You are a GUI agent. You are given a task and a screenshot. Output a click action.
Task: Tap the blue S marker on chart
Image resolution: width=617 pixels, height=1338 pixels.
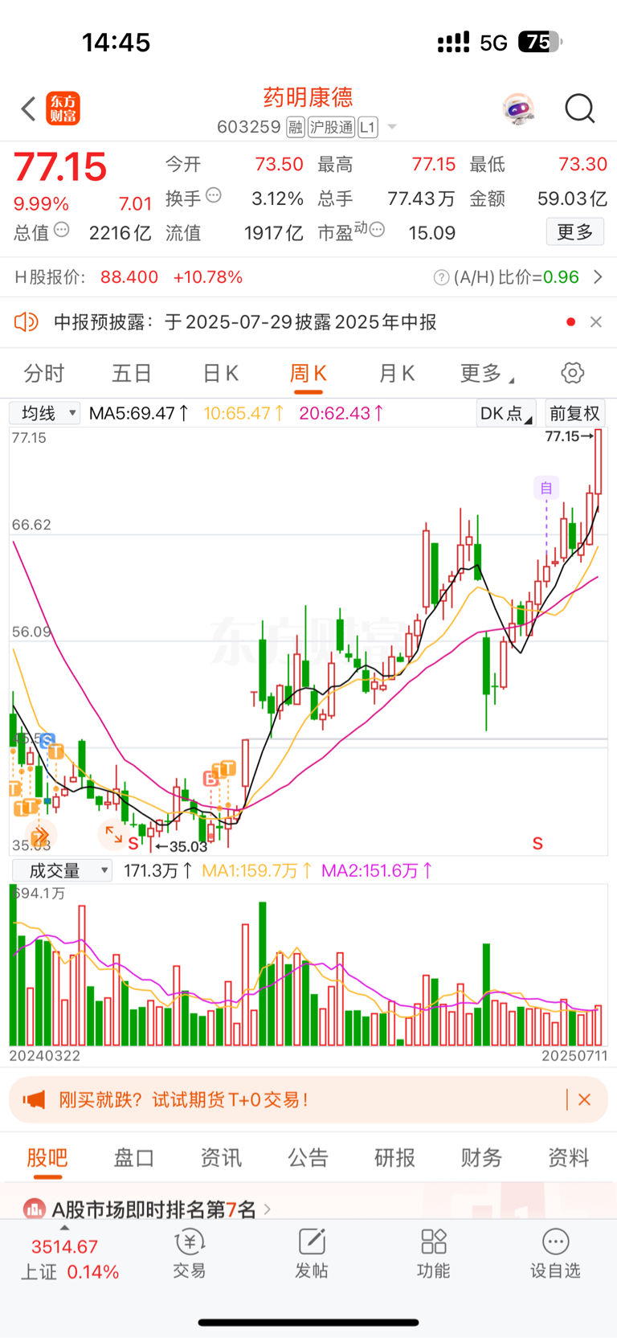47,740
